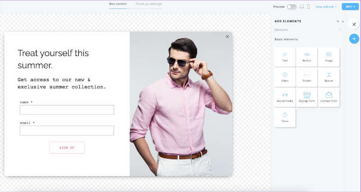Click the 'ADD ELEMENTS' panel title
Viewport: 361px width, 192px height.
288,21
